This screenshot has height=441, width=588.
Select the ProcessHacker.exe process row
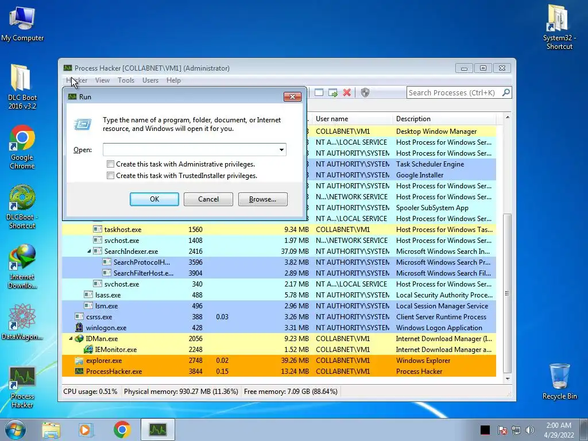click(x=279, y=372)
